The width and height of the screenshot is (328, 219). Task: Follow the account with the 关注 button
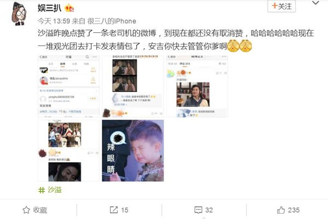282,6
